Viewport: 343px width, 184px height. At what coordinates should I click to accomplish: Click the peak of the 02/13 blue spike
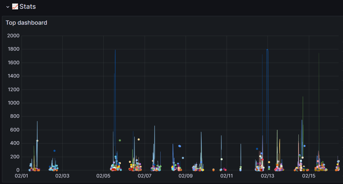[x=267, y=50]
